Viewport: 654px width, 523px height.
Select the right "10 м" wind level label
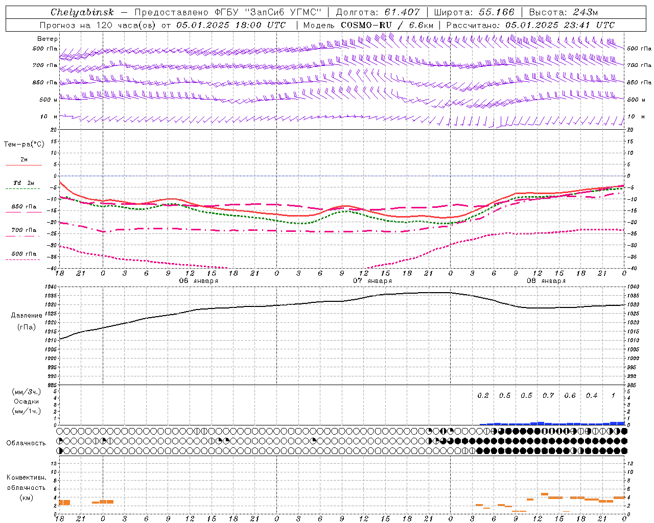pos(636,117)
